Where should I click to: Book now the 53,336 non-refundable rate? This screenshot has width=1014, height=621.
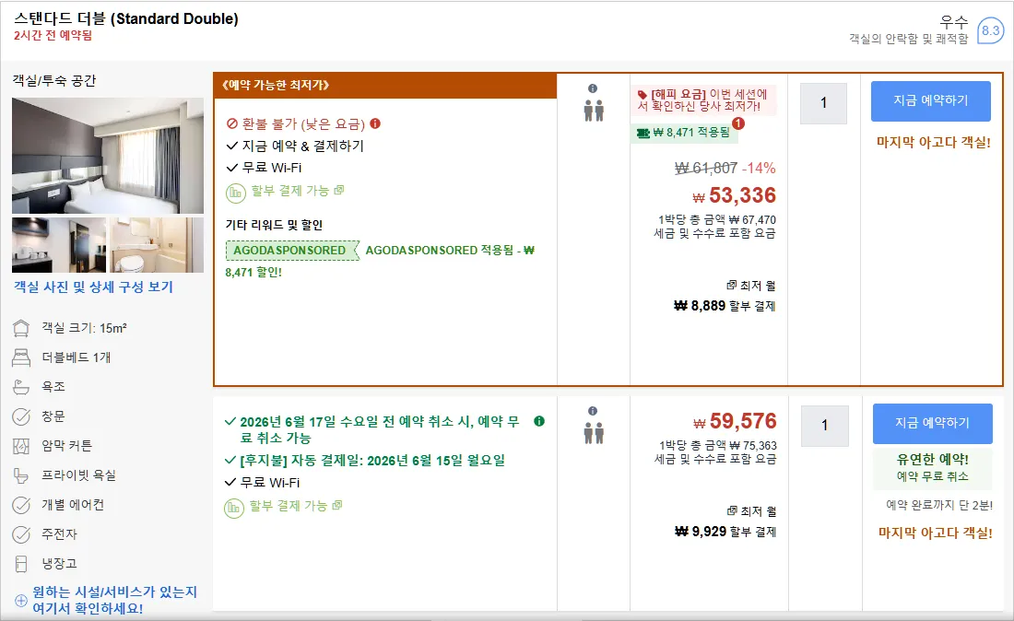click(x=931, y=100)
